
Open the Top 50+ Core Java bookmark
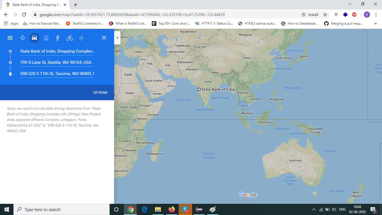click(171, 24)
